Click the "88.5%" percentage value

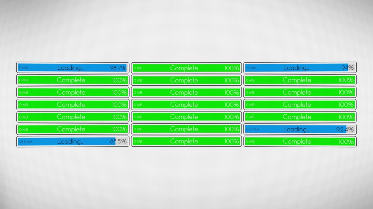(x=118, y=142)
